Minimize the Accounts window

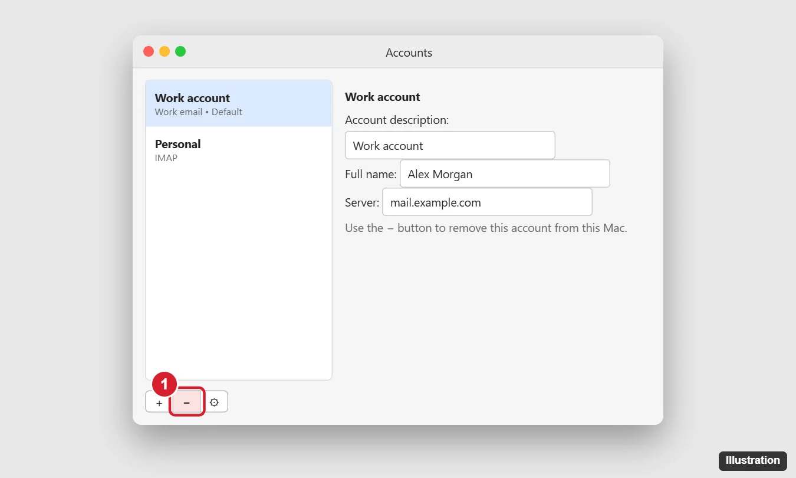pyautogui.click(x=165, y=52)
